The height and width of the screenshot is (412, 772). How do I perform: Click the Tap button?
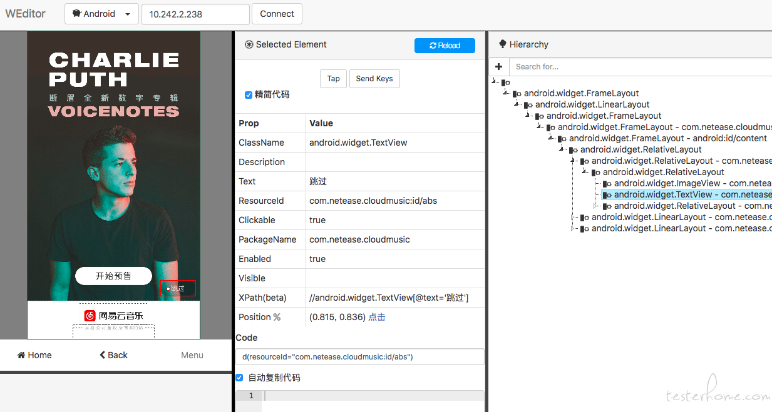(333, 78)
